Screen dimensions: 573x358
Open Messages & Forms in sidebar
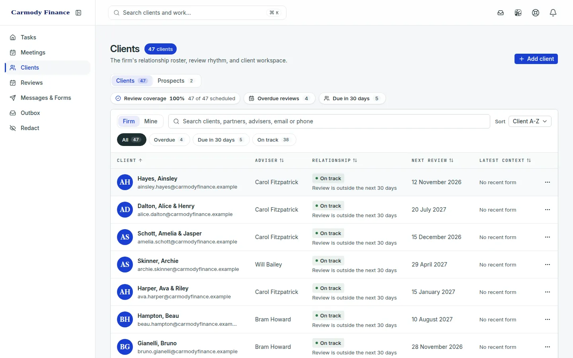tap(48, 98)
